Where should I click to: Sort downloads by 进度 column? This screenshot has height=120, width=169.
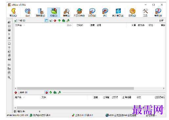point(111,25)
